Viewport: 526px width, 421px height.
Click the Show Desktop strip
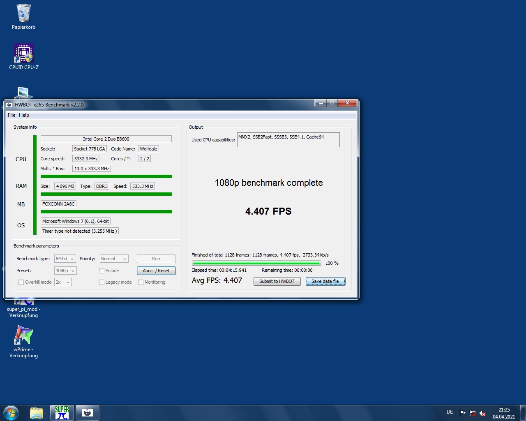click(523, 413)
